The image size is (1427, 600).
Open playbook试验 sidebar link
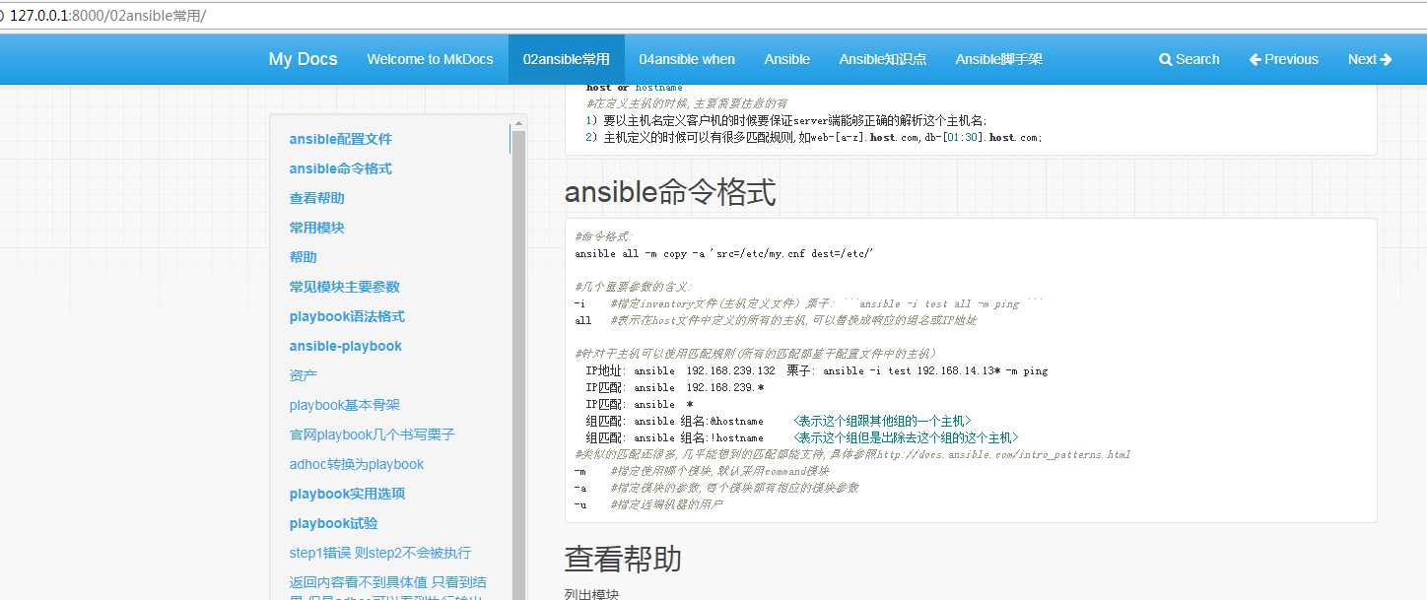click(333, 523)
